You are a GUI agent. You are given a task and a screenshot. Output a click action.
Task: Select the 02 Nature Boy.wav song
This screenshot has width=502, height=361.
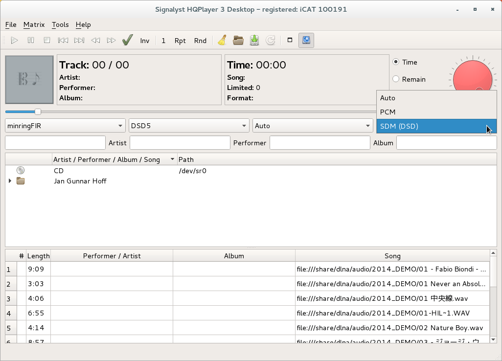coord(392,328)
